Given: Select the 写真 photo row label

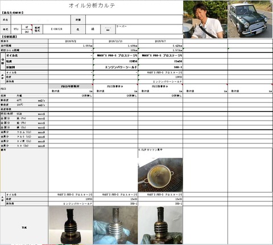Looking at the screenshot, I should pos(24,227).
